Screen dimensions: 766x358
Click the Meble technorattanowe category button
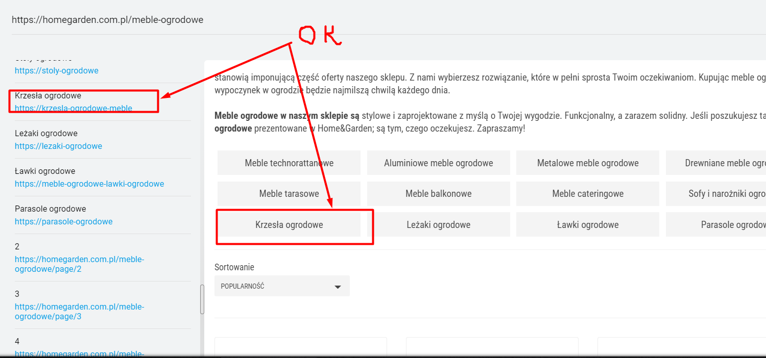pyautogui.click(x=289, y=163)
